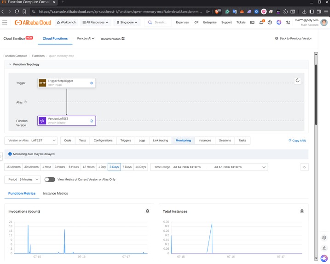Open the Period 5 Minutes dropdown
Image resolution: width=330 pixels, height=264 pixels.
pos(23,180)
